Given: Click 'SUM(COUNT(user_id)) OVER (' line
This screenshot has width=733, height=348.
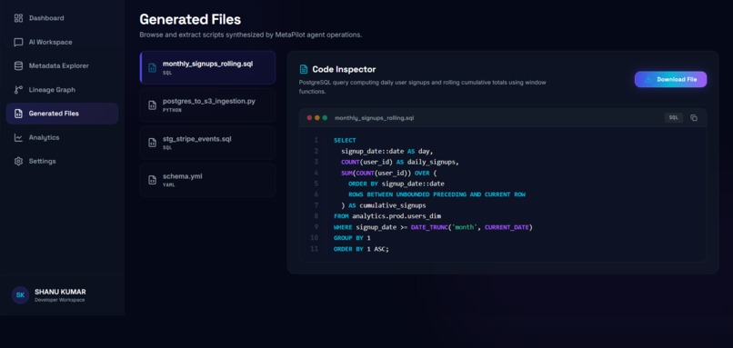Looking at the screenshot, I should coord(389,173).
